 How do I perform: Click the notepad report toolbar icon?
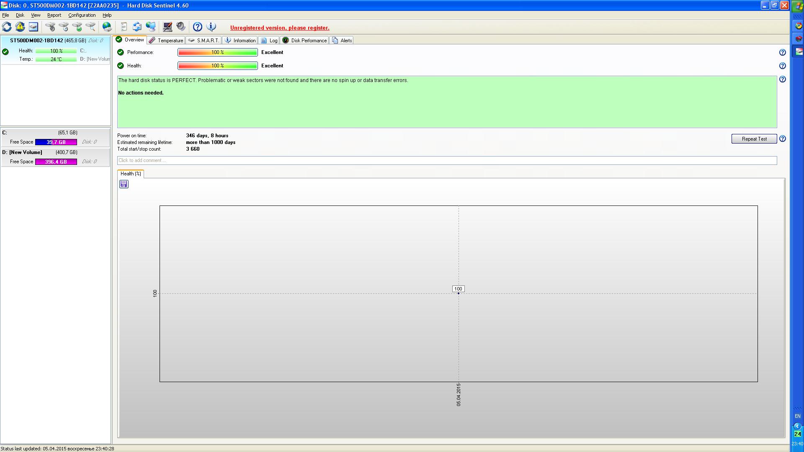coord(124,27)
